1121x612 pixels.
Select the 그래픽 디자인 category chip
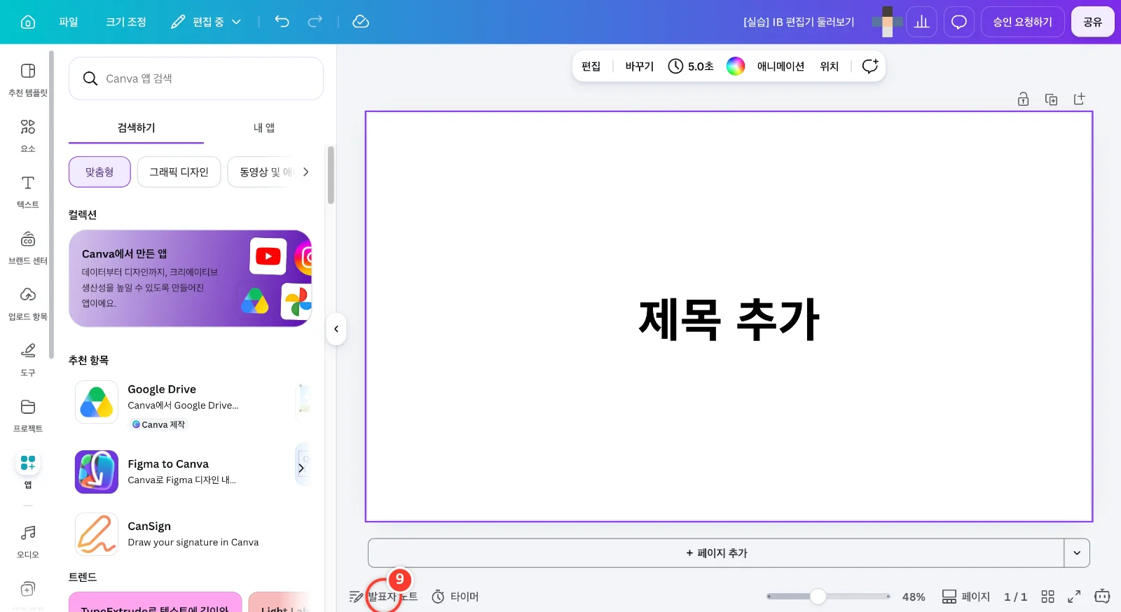[179, 172]
